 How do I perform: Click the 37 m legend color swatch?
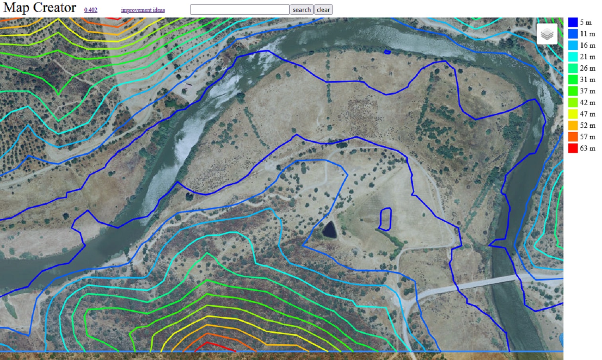click(x=573, y=91)
